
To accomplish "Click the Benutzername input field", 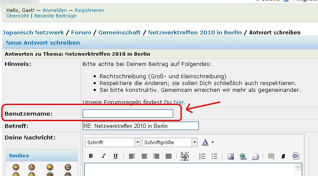I will 128,114.
